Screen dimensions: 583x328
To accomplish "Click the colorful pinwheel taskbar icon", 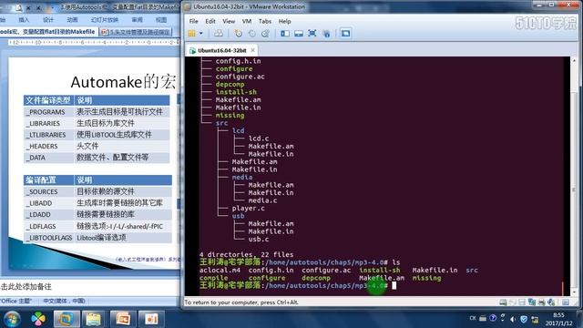I will [38, 319].
